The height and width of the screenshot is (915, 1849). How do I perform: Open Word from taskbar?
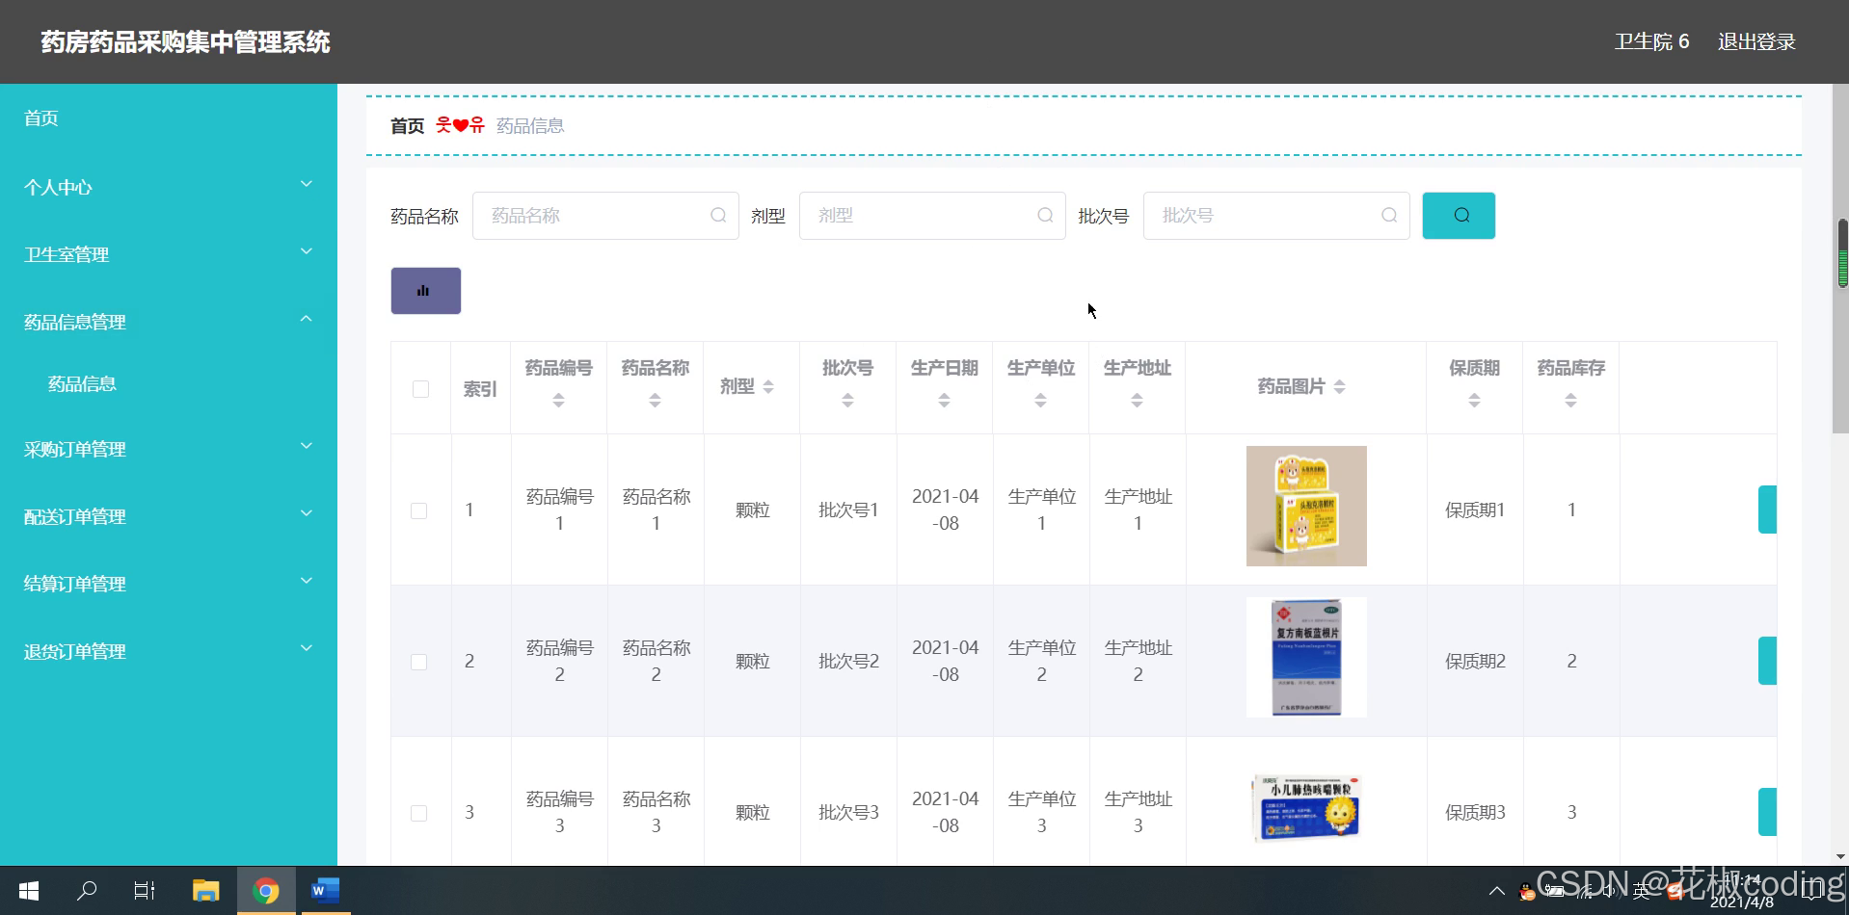[325, 891]
